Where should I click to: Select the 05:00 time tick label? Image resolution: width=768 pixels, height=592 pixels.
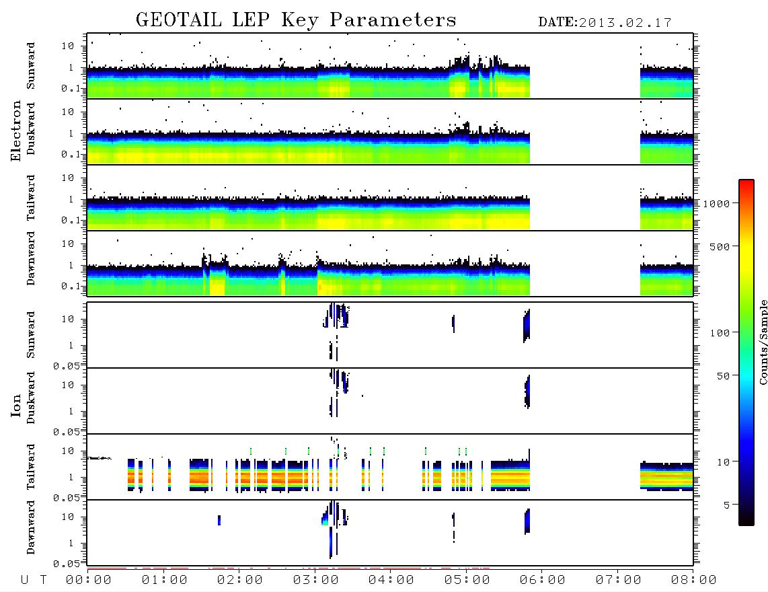pos(467,581)
